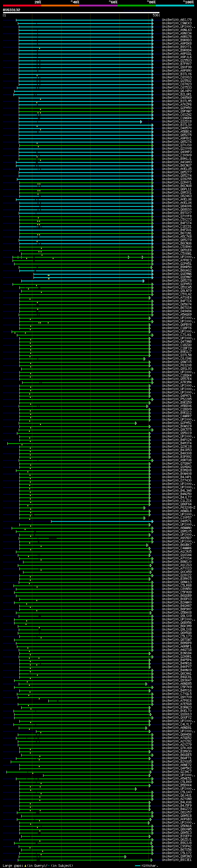Open hit UniRef100_B9SYT1

tap(176, 47)
